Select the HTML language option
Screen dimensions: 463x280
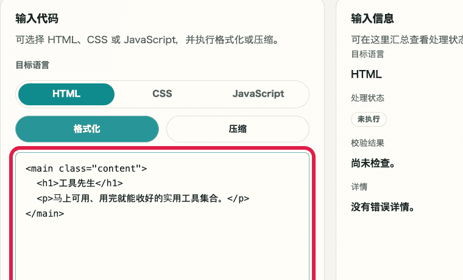coord(66,94)
